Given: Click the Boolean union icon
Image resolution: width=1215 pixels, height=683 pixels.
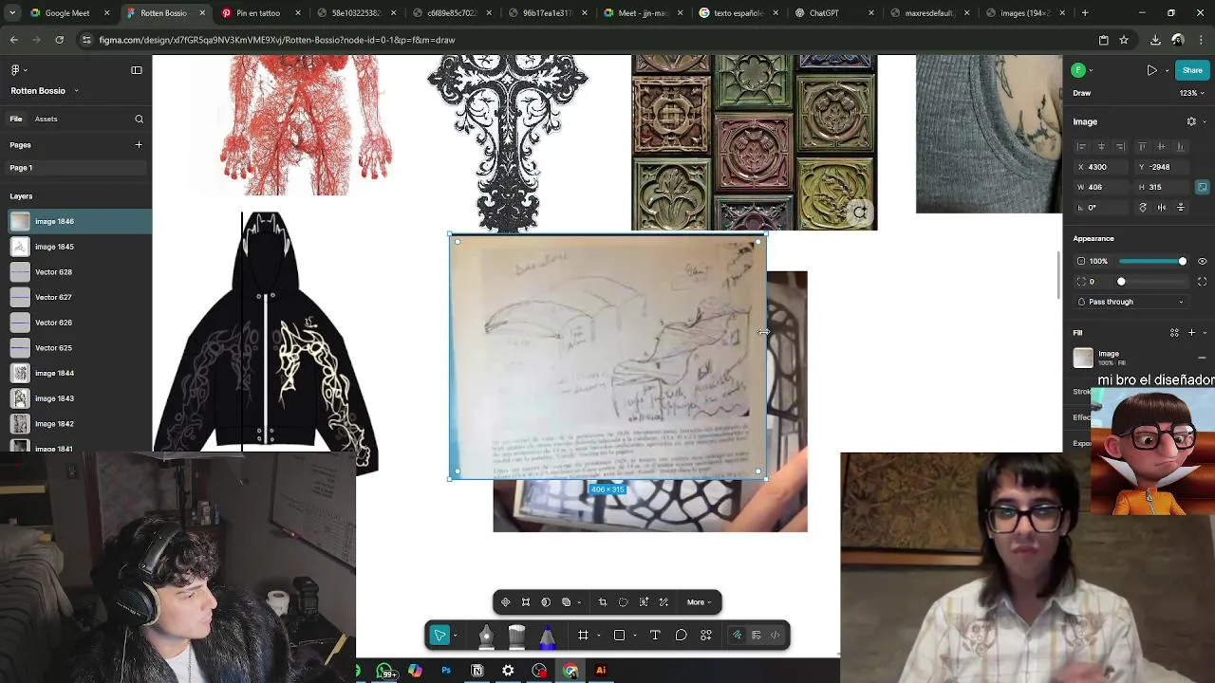Looking at the screenshot, I should (566, 602).
